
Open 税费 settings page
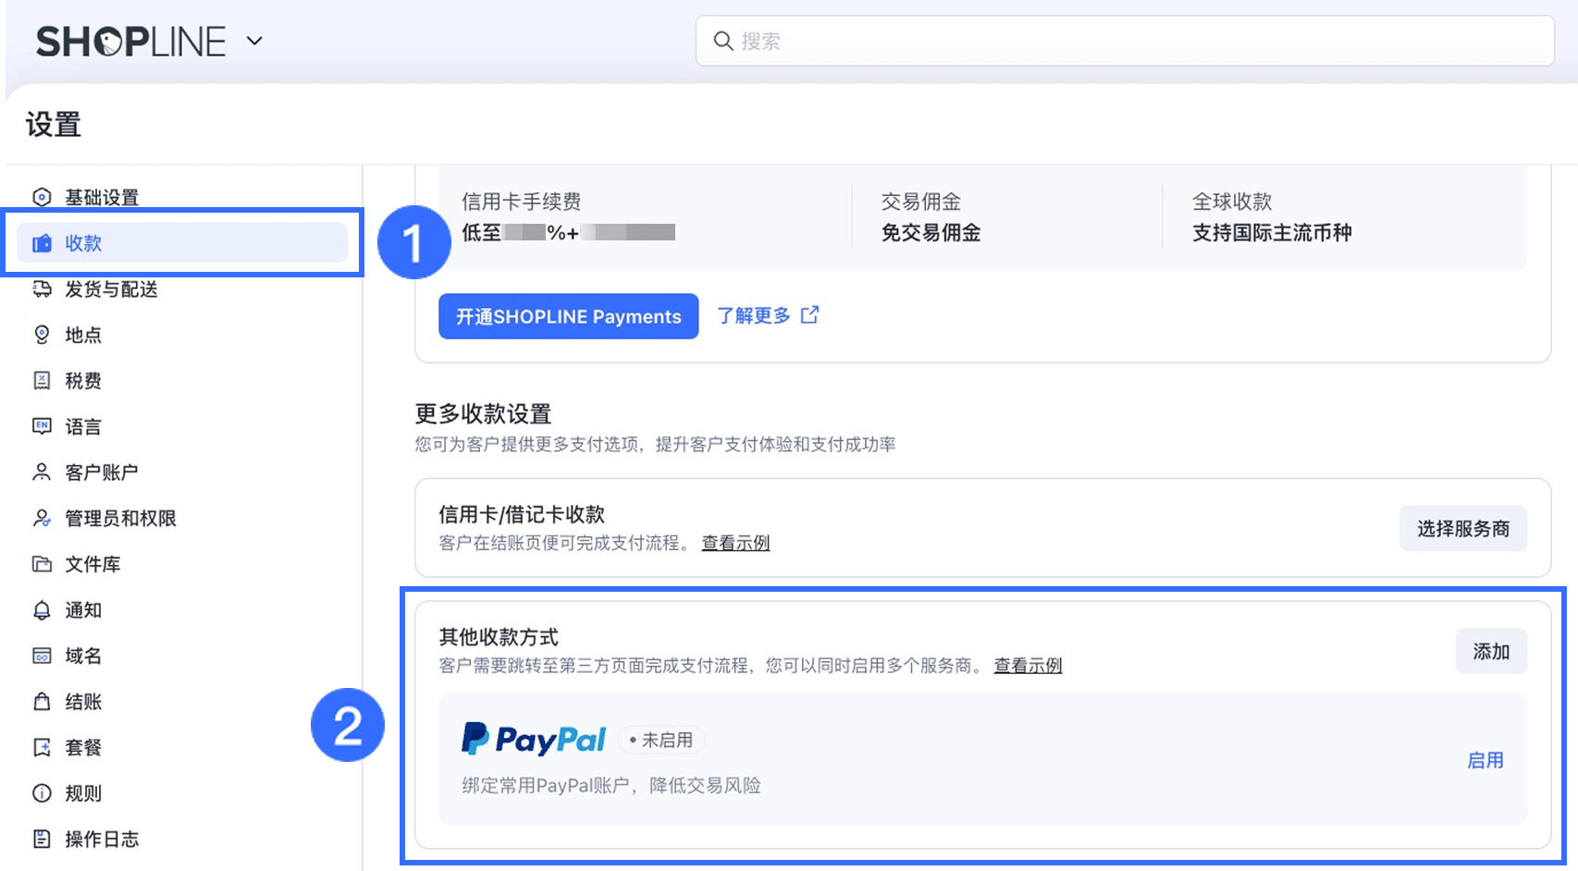(x=83, y=381)
